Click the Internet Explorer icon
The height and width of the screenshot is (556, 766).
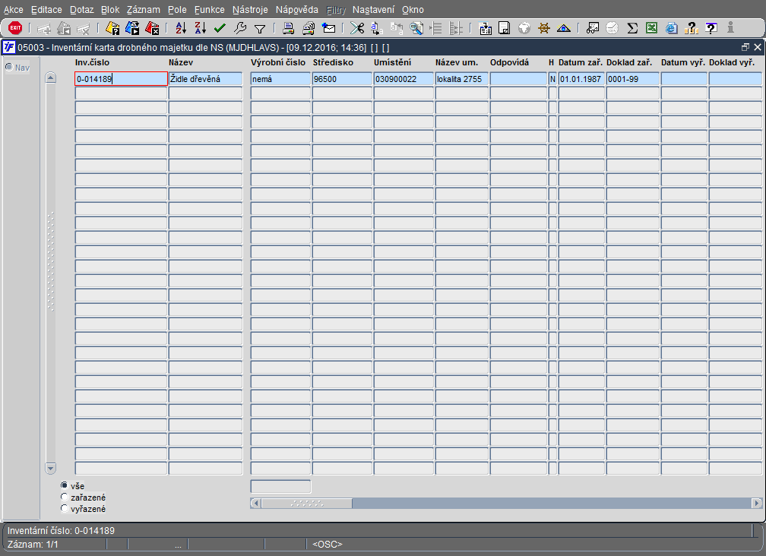[x=672, y=28]
